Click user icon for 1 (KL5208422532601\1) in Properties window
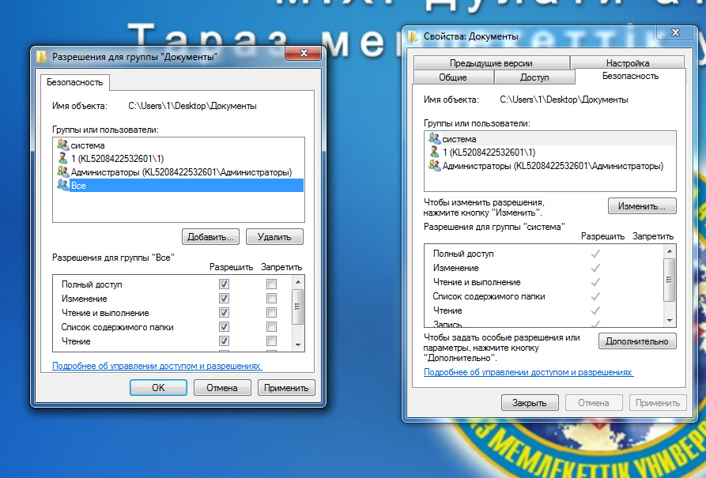 pos(434,152)
